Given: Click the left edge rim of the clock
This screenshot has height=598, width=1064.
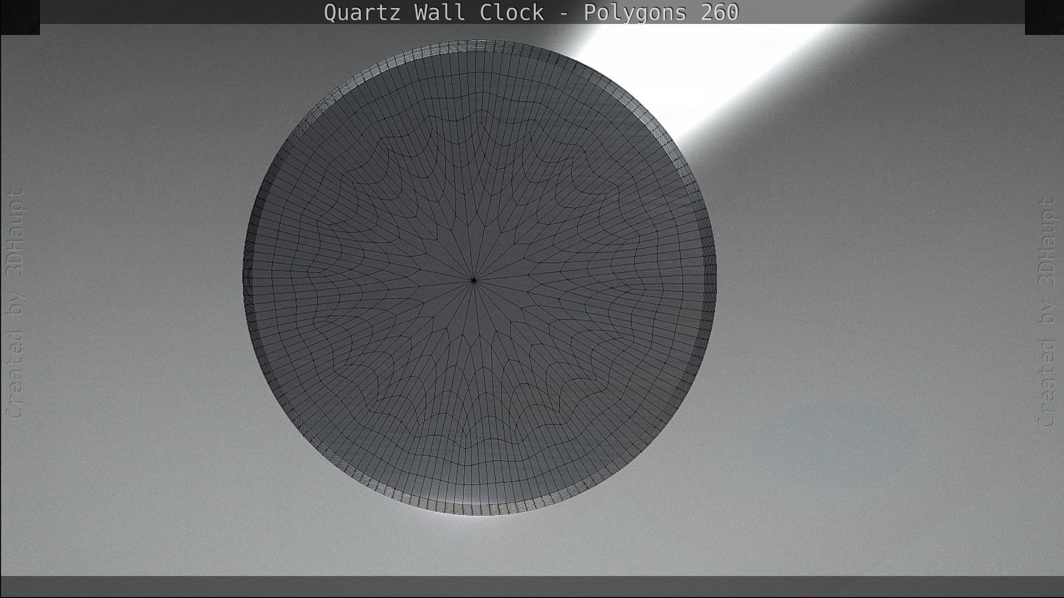Looking at the screenshot, I should (x=246, y=280).
